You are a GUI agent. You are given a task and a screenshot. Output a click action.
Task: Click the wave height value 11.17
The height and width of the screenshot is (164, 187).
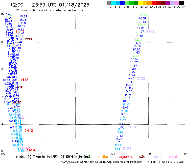pos(133,66)
